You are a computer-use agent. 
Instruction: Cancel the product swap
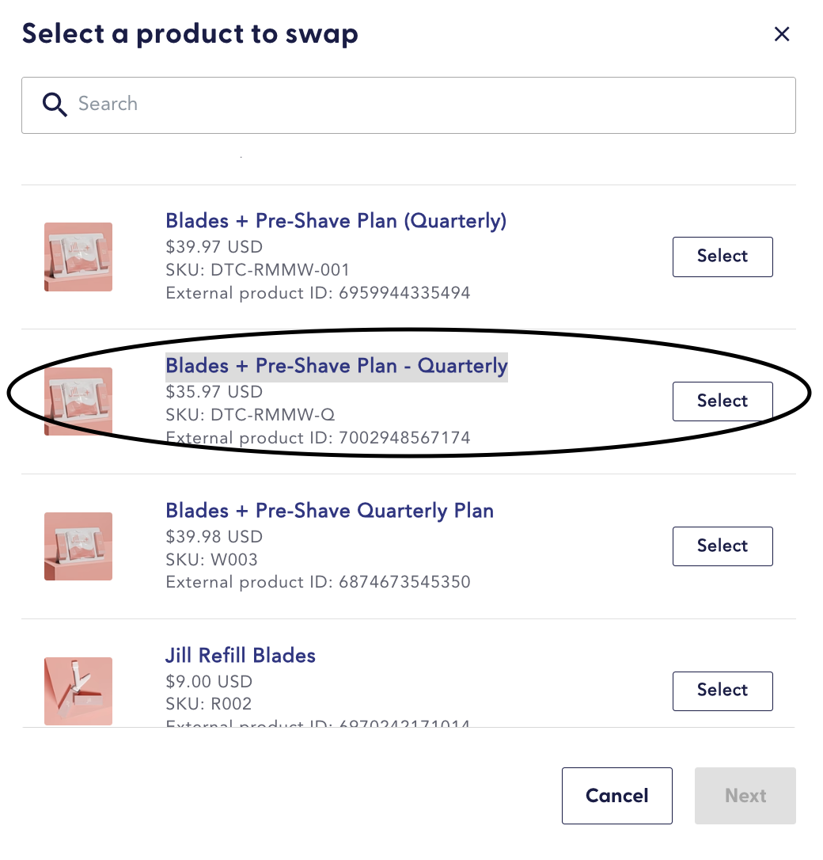[x=616, y=796]
